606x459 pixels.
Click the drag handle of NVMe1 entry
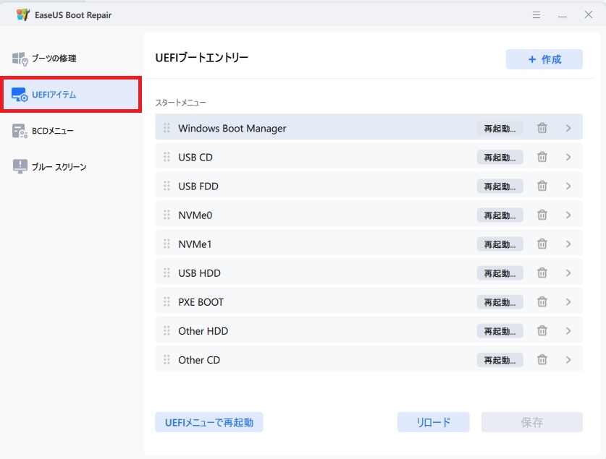pyautogui.click(x=167, y=244)
